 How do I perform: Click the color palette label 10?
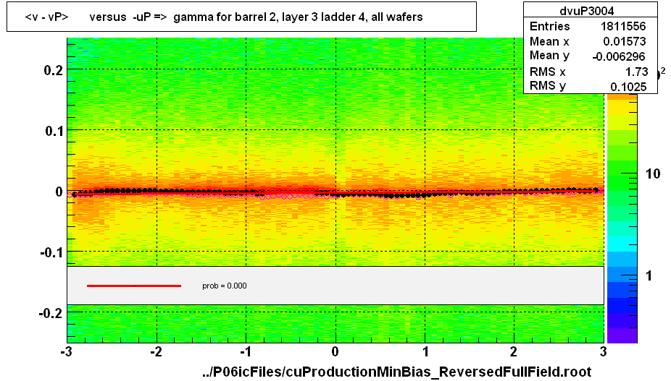point(652,174)
